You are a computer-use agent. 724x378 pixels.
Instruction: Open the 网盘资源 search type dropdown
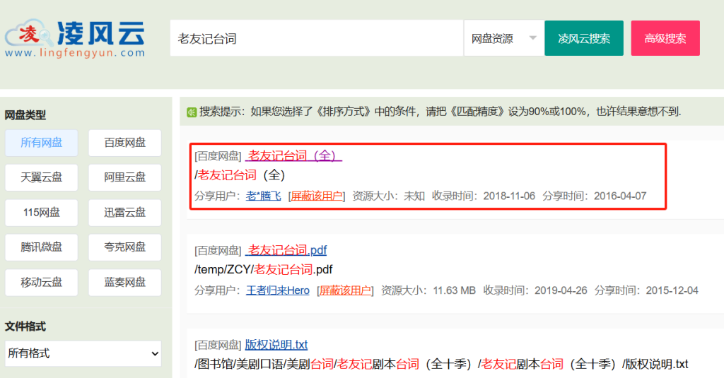click(x=503, y=38)
